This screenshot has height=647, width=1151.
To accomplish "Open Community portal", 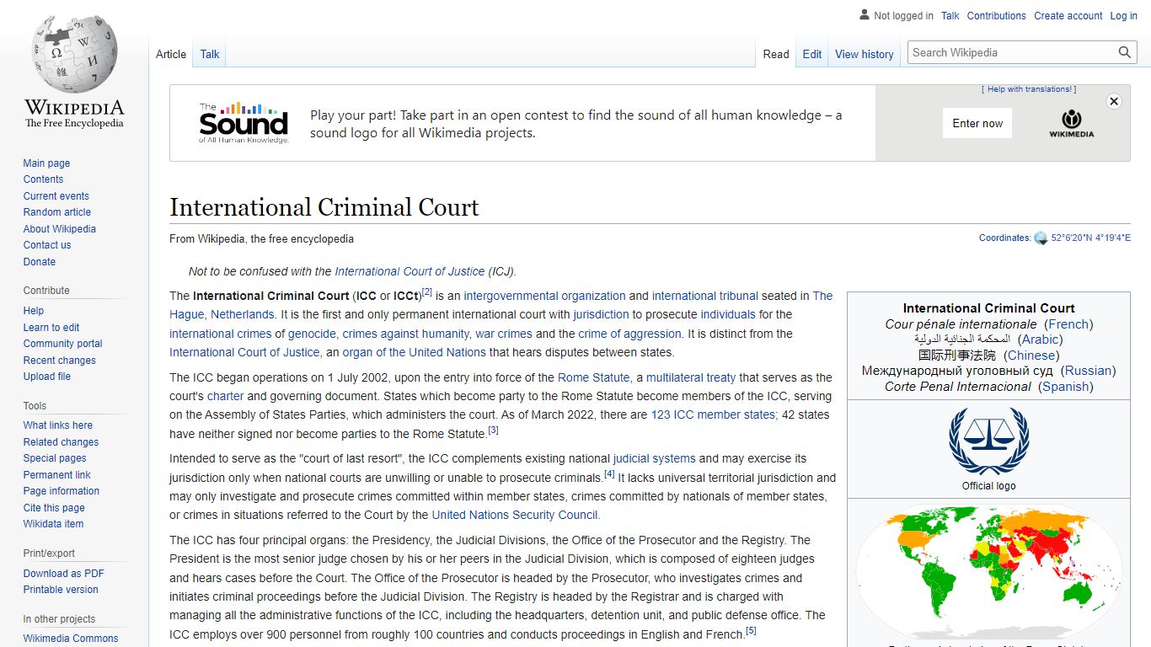I will [62, 344].
